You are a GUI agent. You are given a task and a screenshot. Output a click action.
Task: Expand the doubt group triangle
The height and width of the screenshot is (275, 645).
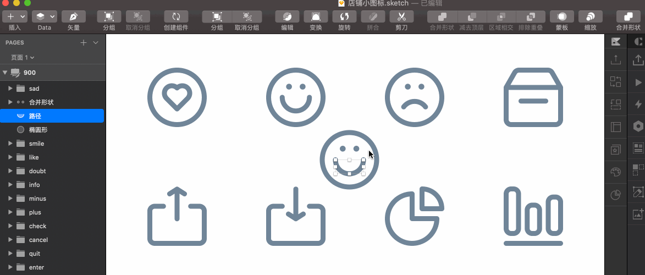10,171
